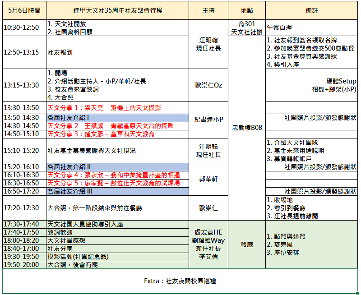Click the '13:15-13:30' time cell

click(24, 85)
